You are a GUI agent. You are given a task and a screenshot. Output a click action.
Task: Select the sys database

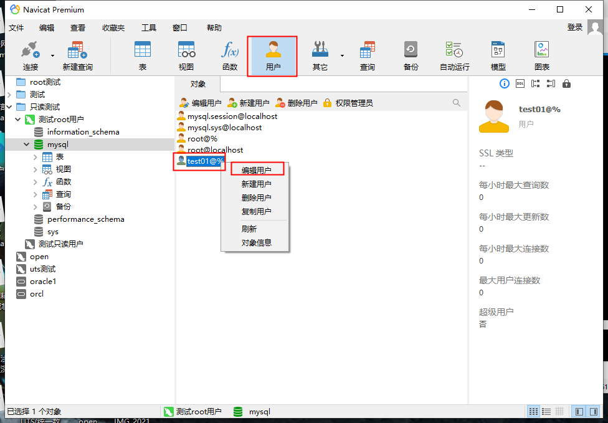coord(47,232)
